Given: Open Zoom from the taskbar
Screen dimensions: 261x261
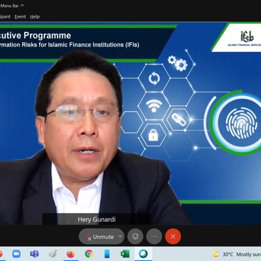Looking at the screenshot, I should click(x=16, y=254).
